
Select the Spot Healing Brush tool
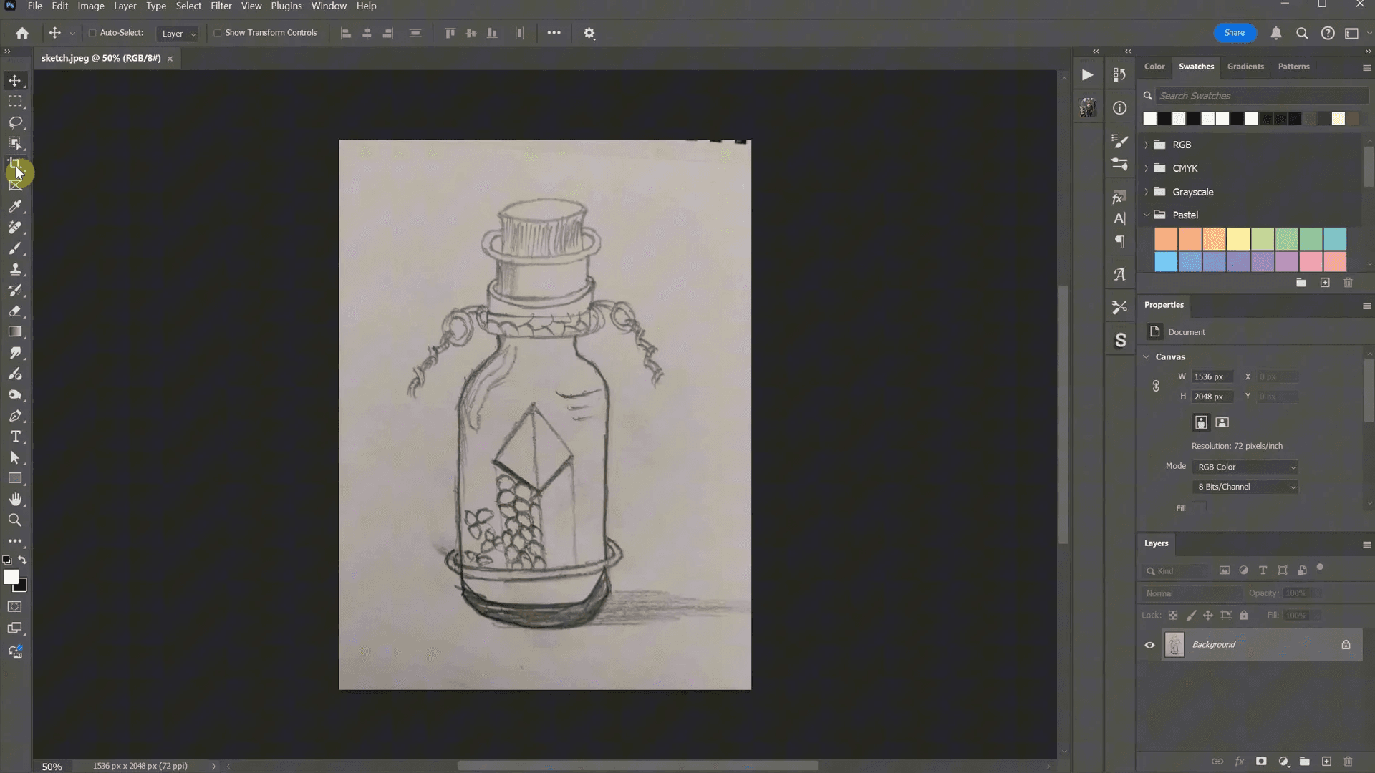tap(15, 228)
